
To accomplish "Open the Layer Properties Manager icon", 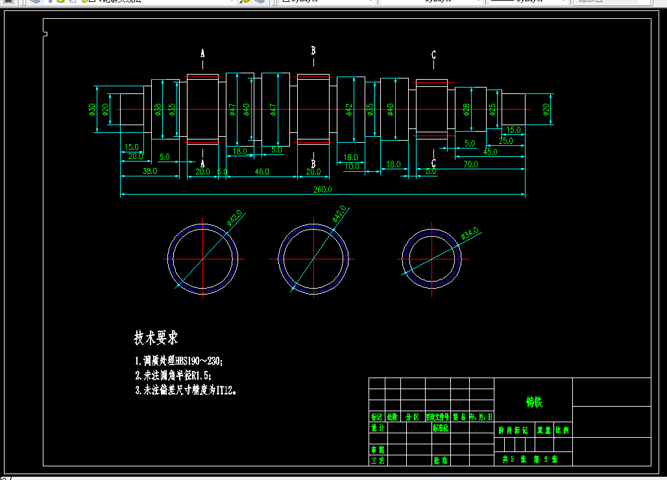I will 35,1.
